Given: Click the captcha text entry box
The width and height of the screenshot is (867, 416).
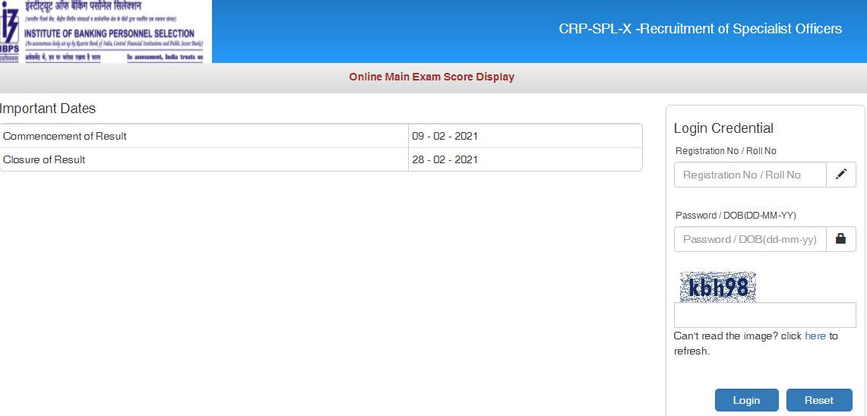Looking at the screenshot, I should tap(764, 315).
